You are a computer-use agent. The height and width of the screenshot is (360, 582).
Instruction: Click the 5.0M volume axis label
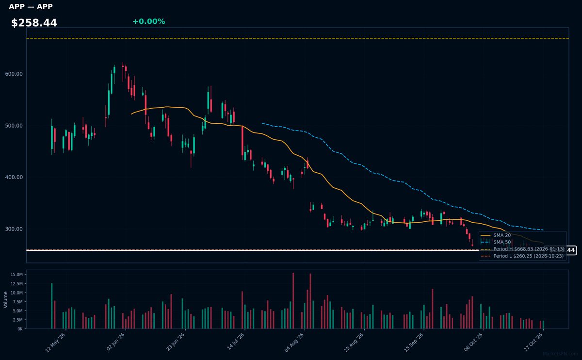point(18,311)
